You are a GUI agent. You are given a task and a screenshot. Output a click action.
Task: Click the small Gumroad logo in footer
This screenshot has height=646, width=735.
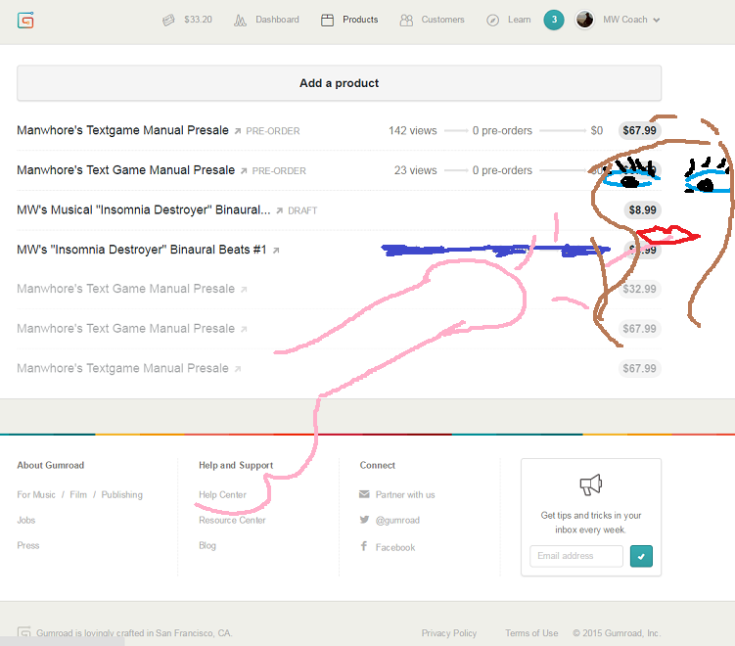click(x=23, y=632)
